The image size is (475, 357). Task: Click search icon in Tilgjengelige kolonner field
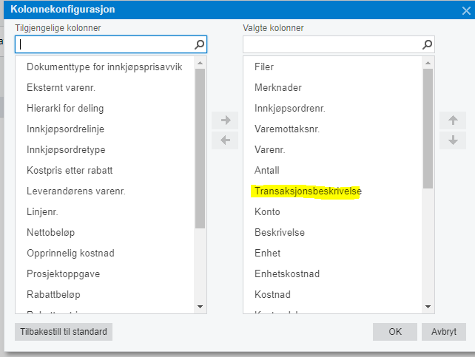point(199,44)
